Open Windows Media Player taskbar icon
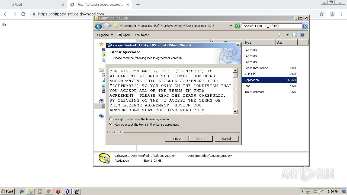Image resolution: width=347 pixels, height=195 pixels. tap(40, 191)
